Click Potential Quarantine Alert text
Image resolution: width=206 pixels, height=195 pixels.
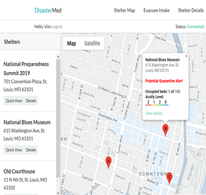(x=164, y=81)
